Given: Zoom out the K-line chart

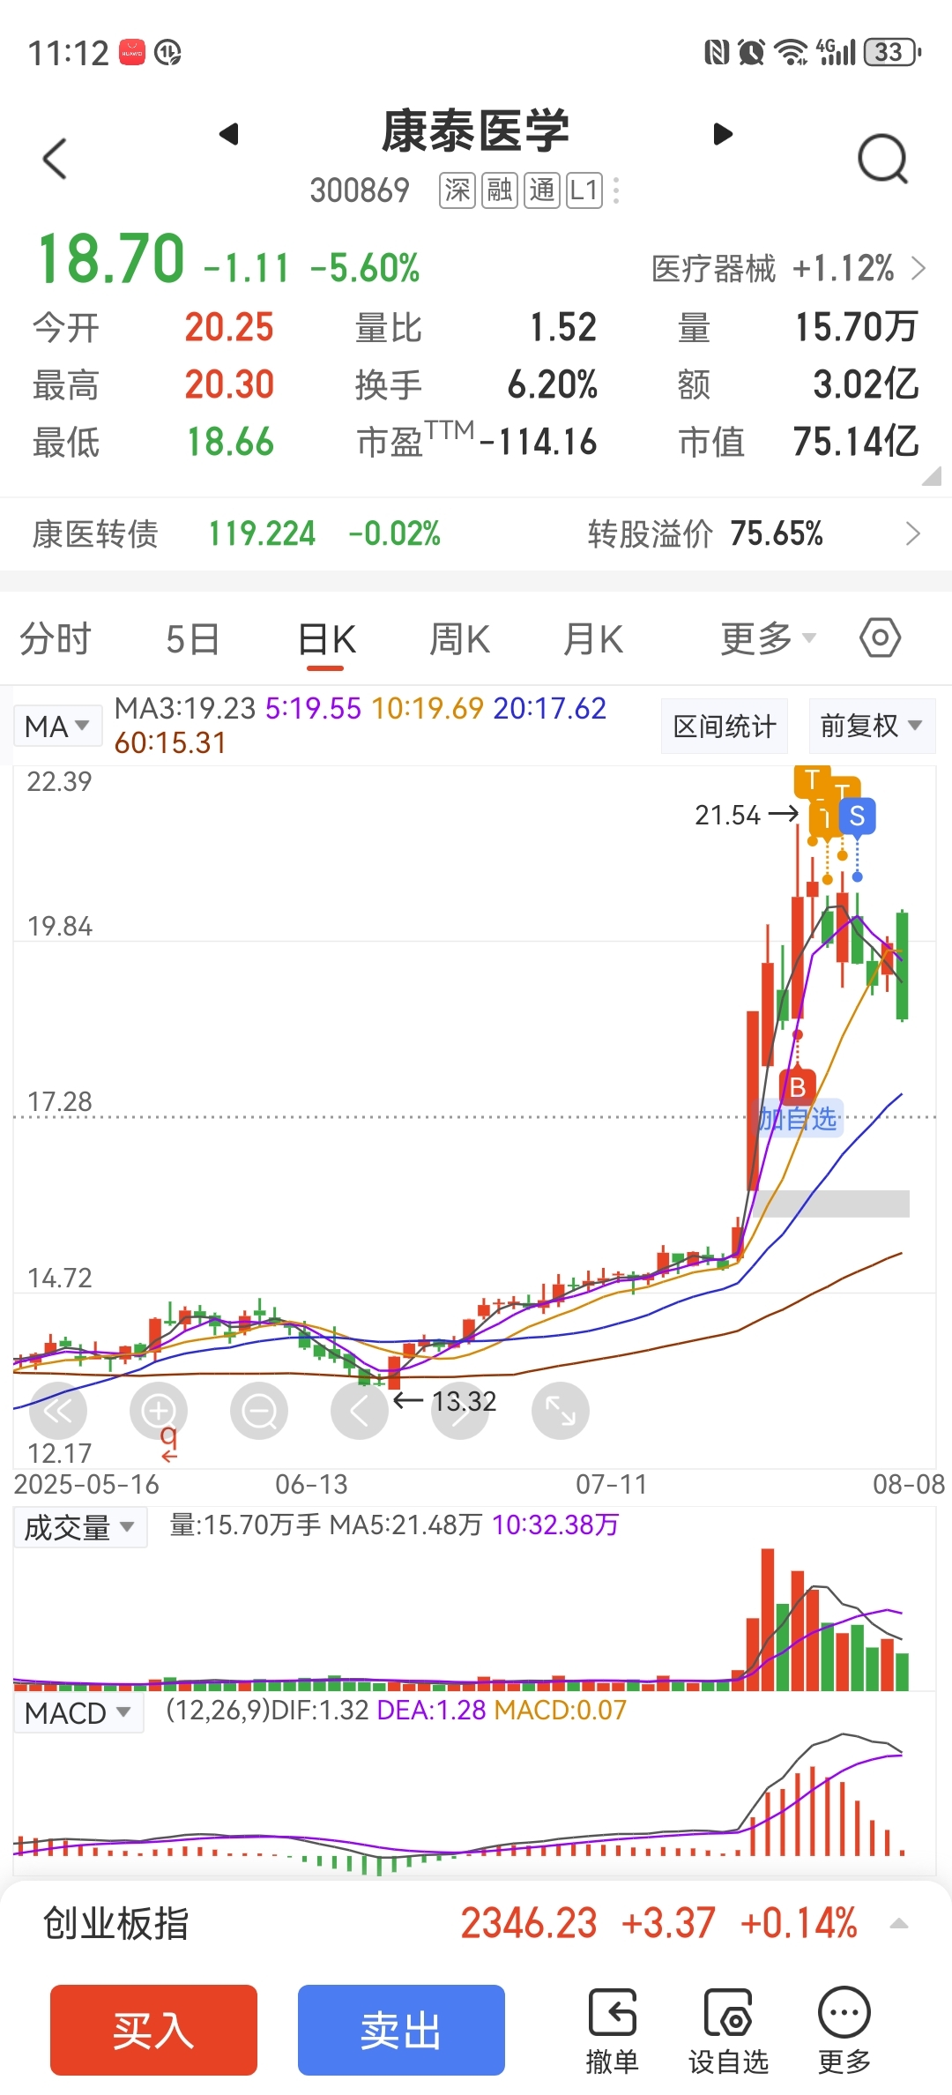Looking at the screenshot, I should pyautogui.click(x=259, y=1411).
